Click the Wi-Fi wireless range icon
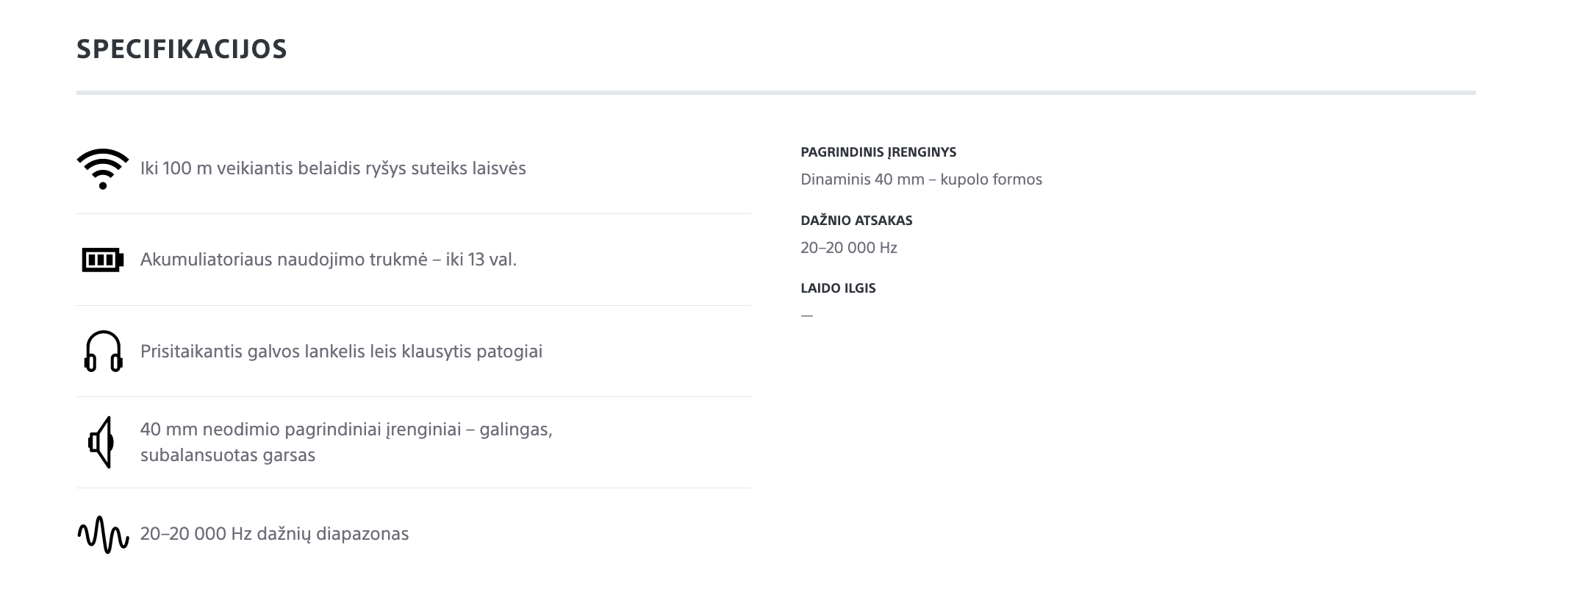 pyautogui.click(x=103, y=168)
